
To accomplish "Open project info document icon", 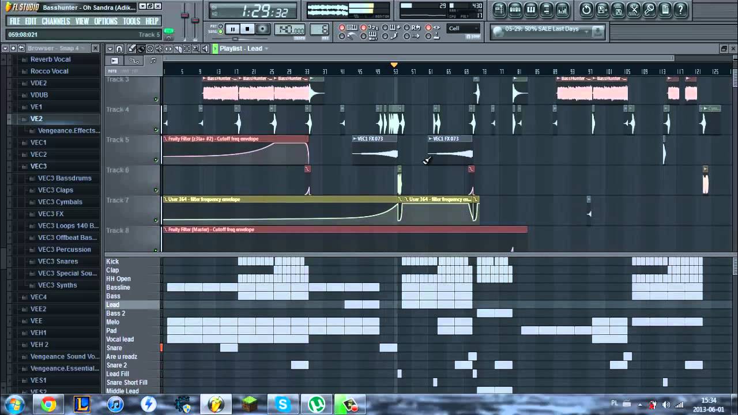I will coord(665,10).
